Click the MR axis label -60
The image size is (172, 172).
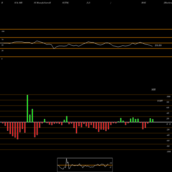click(x=168, y=141)
